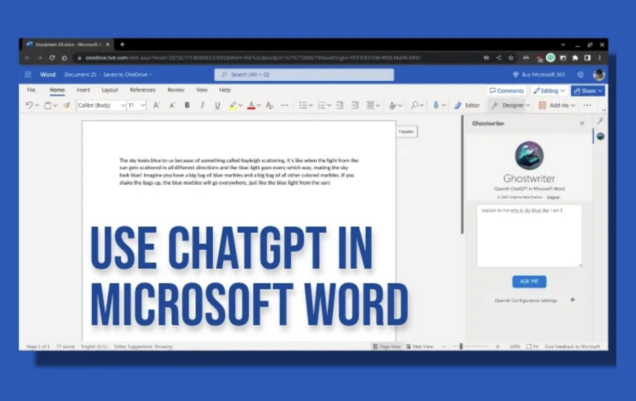Switch to the Review tab

click(176, 90)
